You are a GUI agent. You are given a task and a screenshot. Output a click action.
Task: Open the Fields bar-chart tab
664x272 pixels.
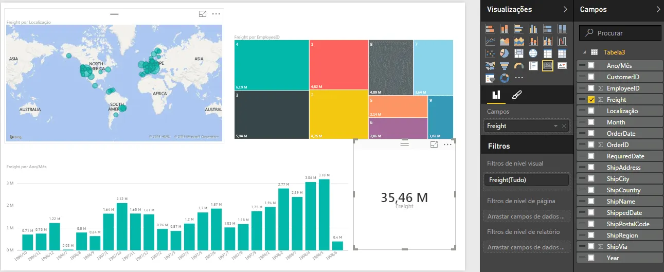496,95
